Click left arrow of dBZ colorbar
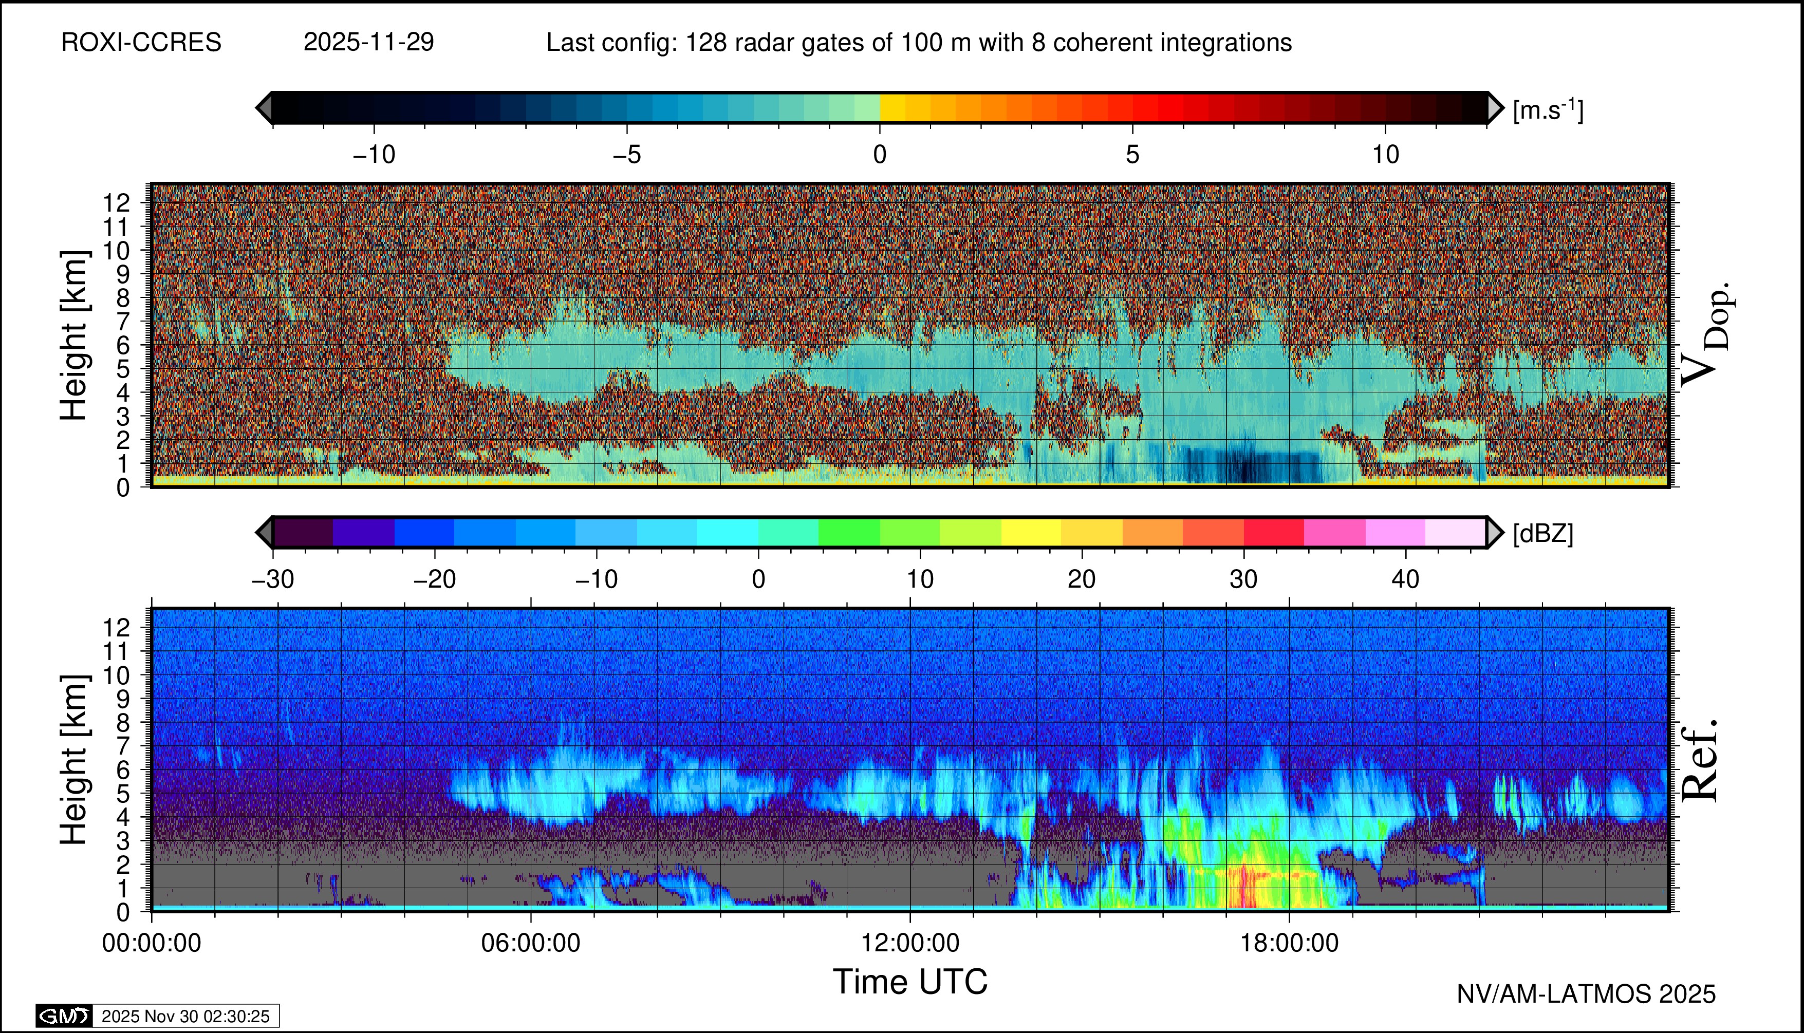Viewport: 1804px width, 1033px height. 264,532
